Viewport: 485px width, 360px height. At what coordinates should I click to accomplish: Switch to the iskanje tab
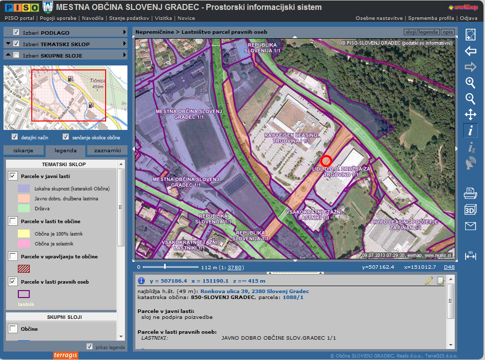click(23, 151)
